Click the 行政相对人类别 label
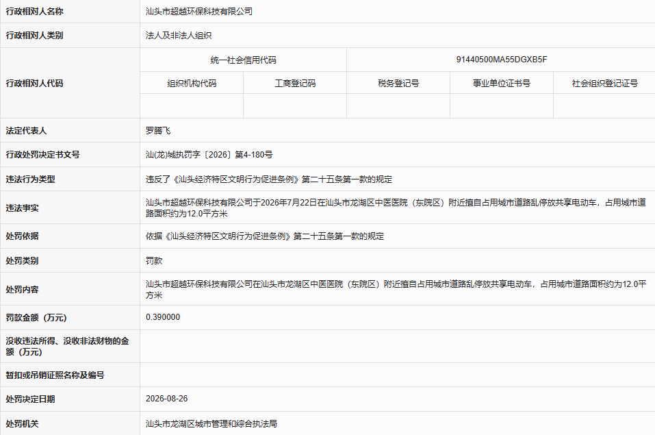 point(34,35)
